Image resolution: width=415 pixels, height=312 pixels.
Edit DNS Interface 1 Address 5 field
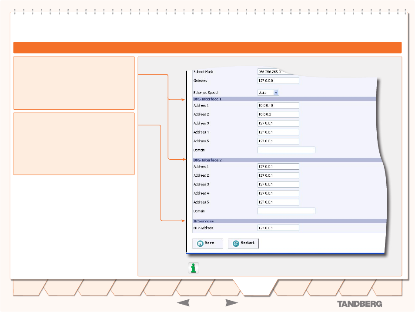click(x=278, y=141)
